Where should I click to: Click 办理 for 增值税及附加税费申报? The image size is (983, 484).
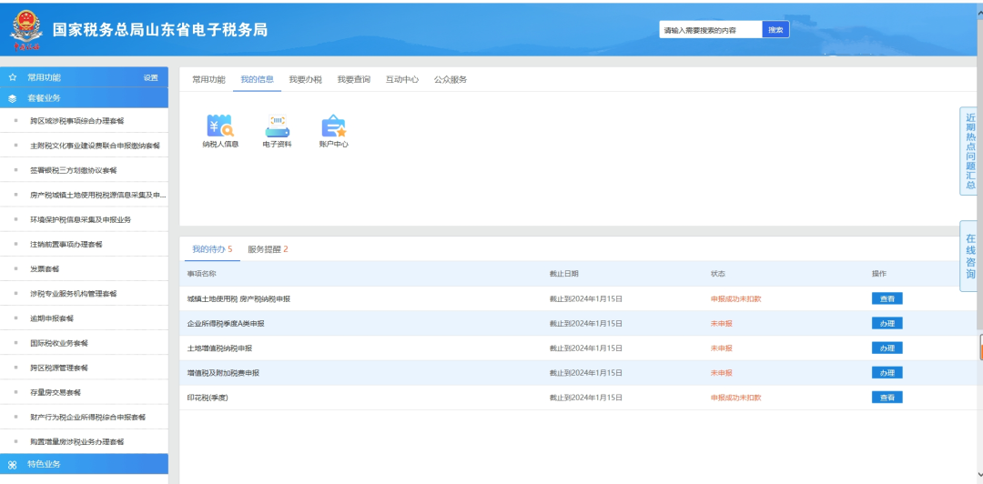pyautogui.click(x=887, y=372)
